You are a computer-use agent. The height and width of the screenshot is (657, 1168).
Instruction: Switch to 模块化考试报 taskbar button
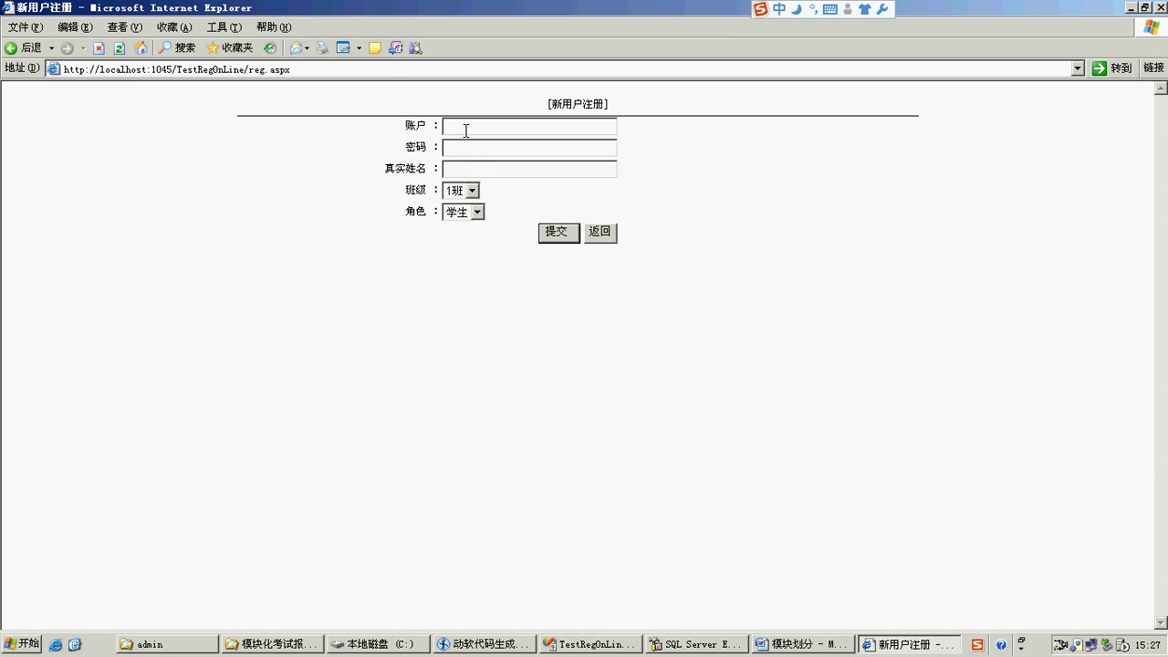[273, 644]
